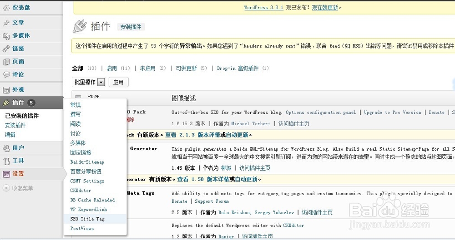Sort by 图像描述 column header
455x240 pixels.
click(184, 98)
